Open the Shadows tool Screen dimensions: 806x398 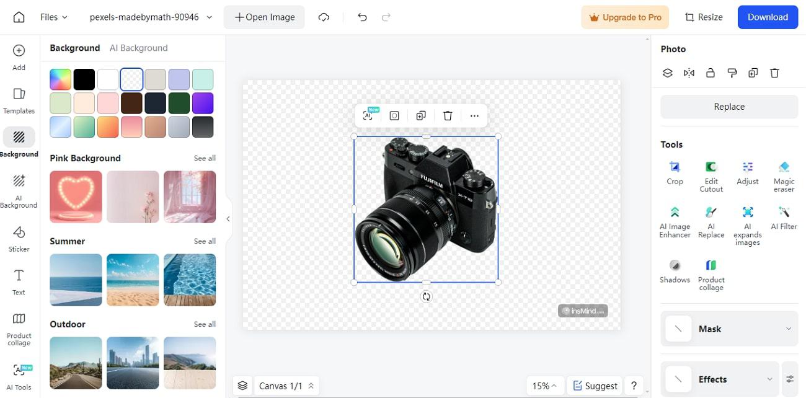click(x=675, y=271)
